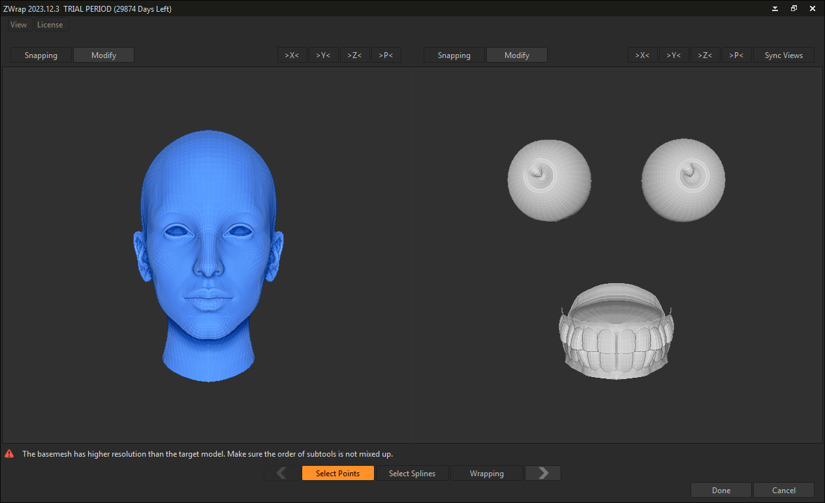Click the Cancel button
Screen dimensions: 825x503
(784, 490)
